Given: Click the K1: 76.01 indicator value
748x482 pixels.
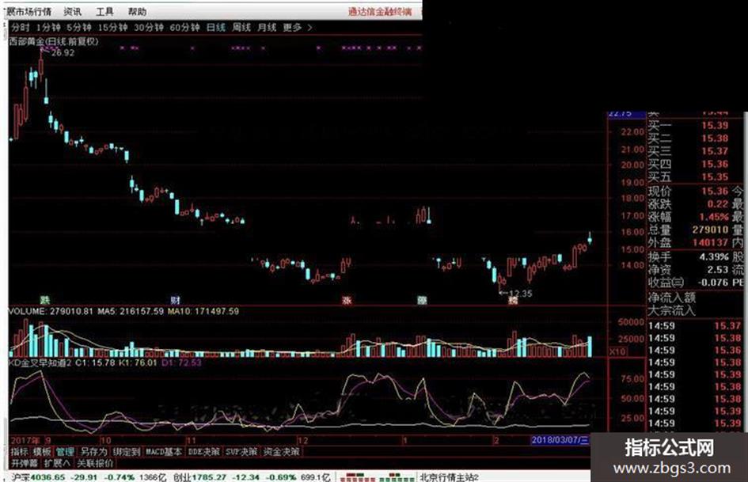Looking at the screenshot, I should [138, 362].
